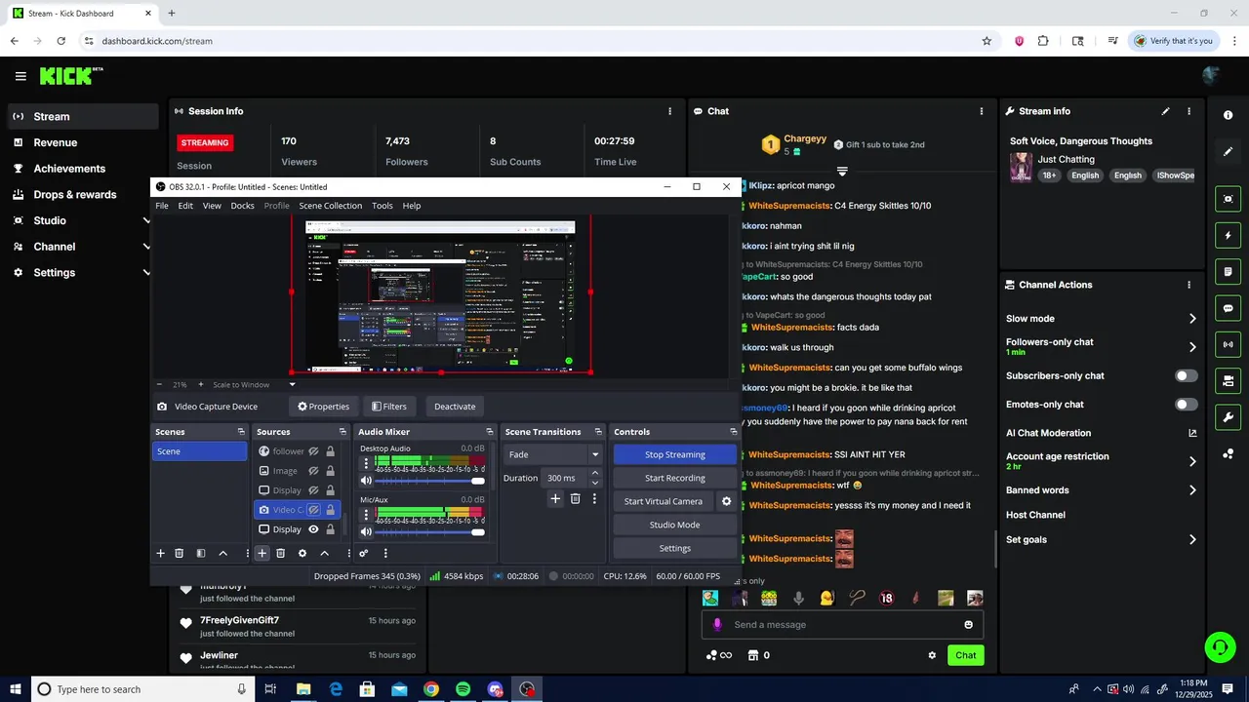Open OBS Edit menu

pos(185,206)
